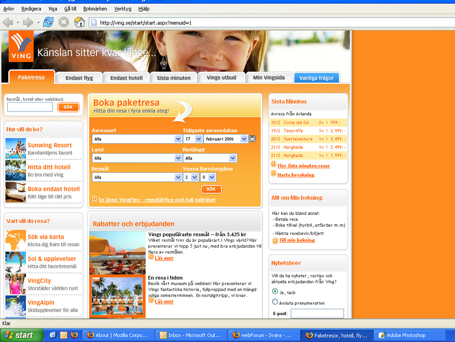Go to the browser Home icon
Viewport: 455px width, 342px height.
pos(79,22)
